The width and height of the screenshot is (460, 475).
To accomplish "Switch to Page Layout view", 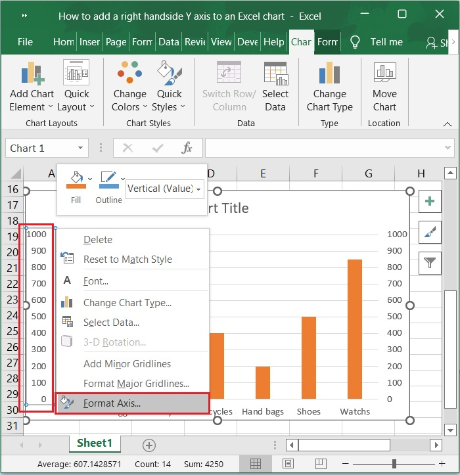I will tap(288, 463).
